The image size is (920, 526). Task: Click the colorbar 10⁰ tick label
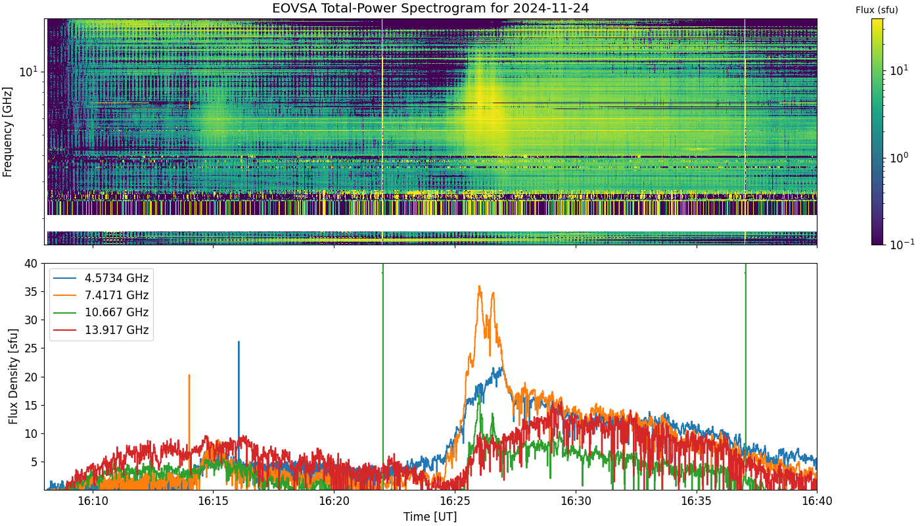coord(898,157)
